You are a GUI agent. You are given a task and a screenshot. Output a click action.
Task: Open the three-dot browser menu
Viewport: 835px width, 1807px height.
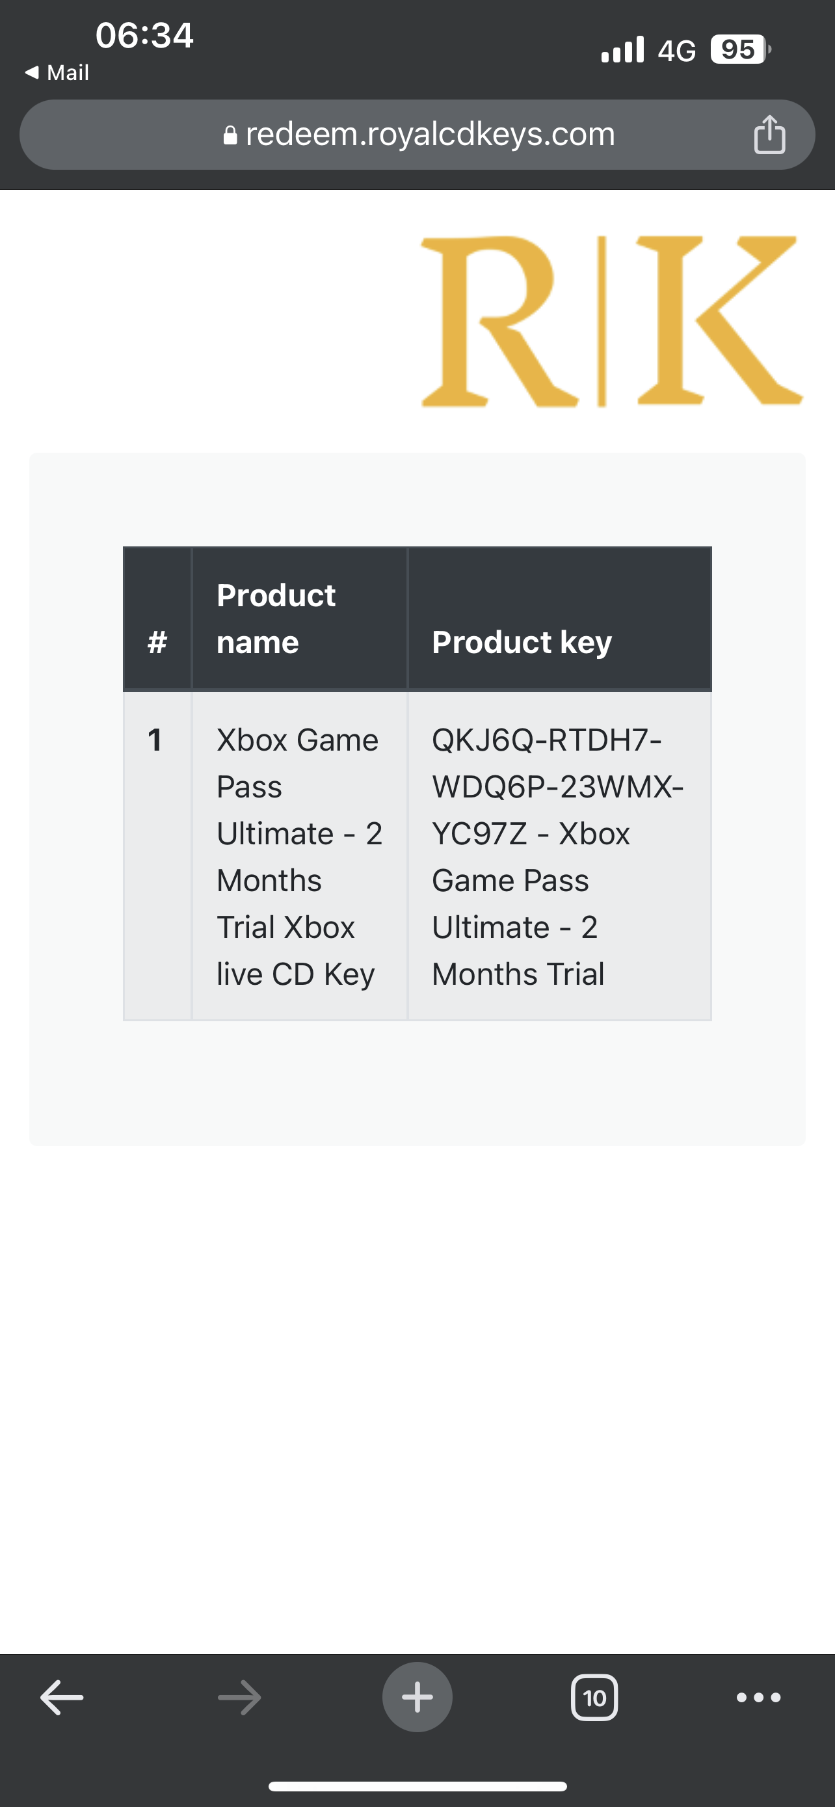(x=758, y=1698)
